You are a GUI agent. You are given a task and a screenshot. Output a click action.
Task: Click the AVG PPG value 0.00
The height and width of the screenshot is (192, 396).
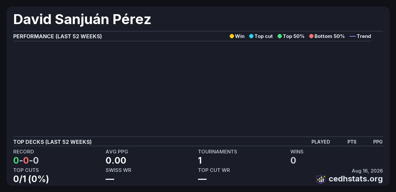pyautogui.click(x=116, y=161)
